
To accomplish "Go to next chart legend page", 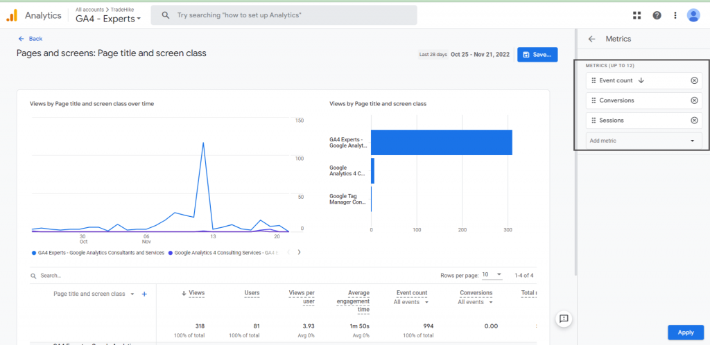I will [x=299, y=252].
